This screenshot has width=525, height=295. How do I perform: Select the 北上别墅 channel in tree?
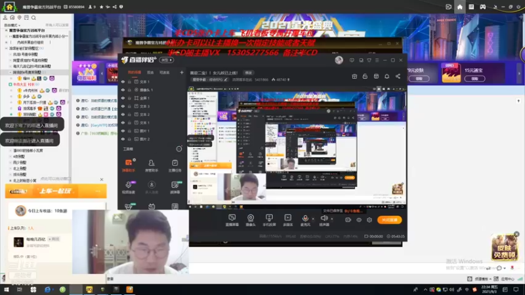(x=20, y=168)
